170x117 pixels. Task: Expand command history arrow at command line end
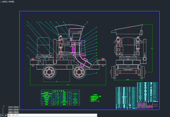click(96, 115)
